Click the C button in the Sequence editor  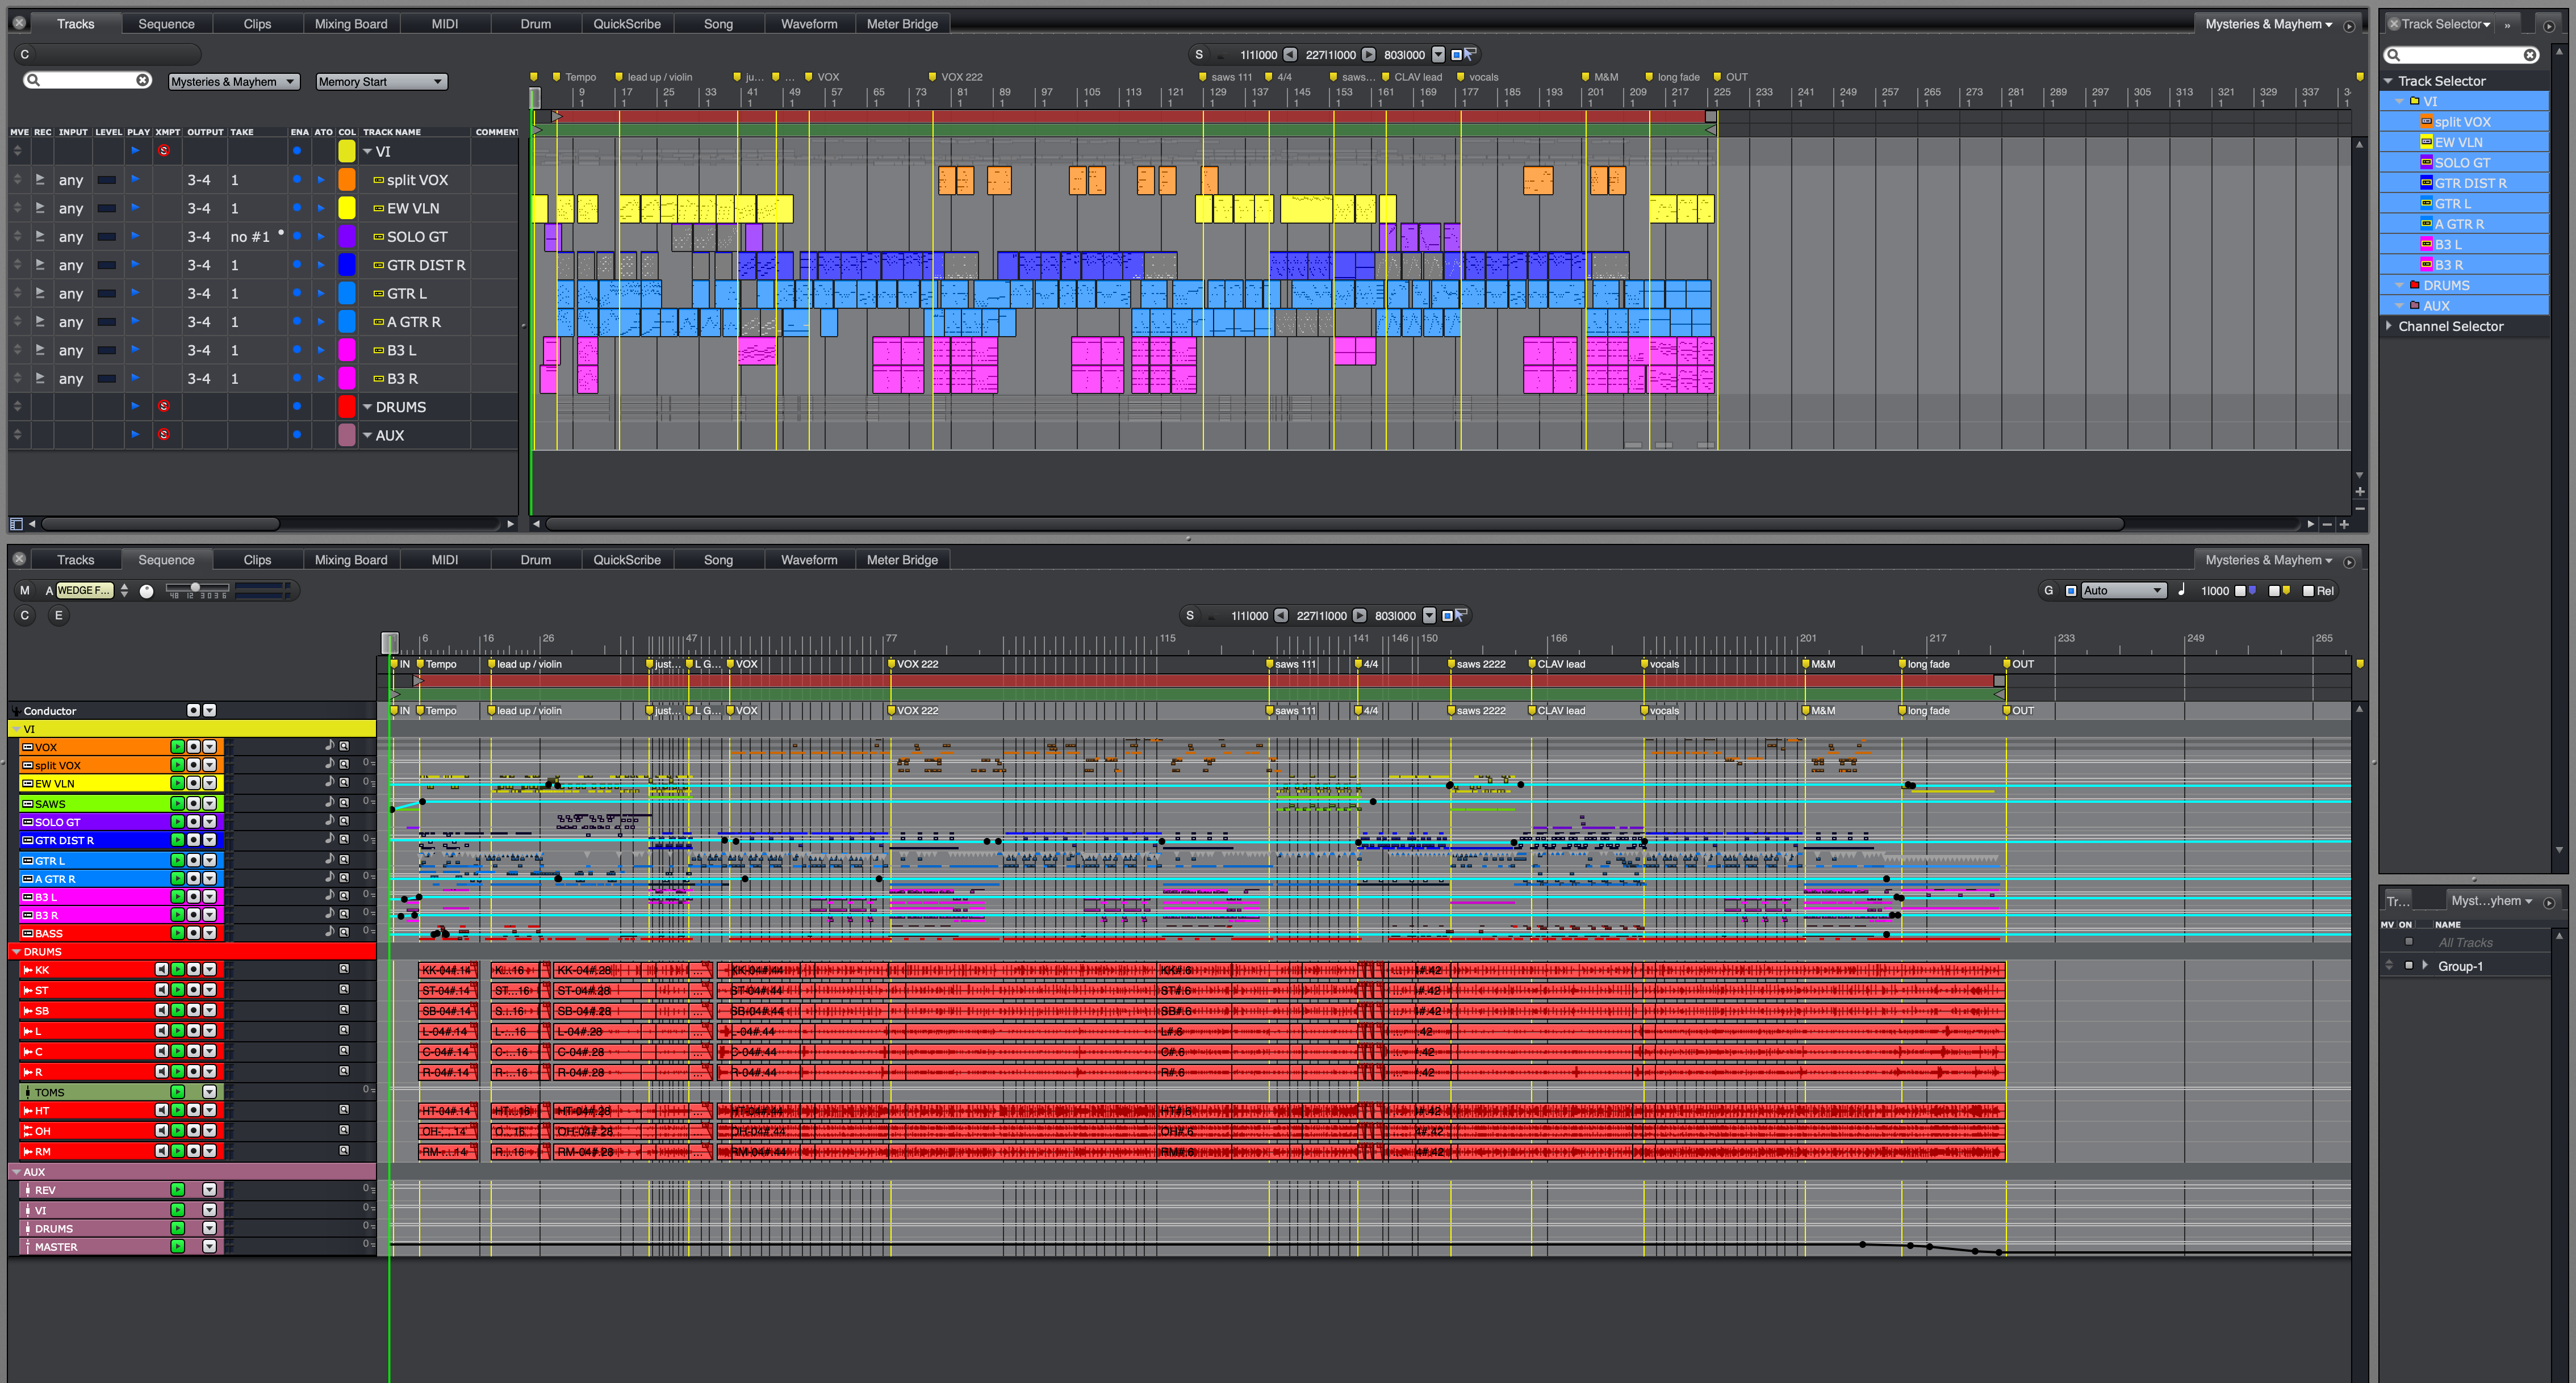25,615
